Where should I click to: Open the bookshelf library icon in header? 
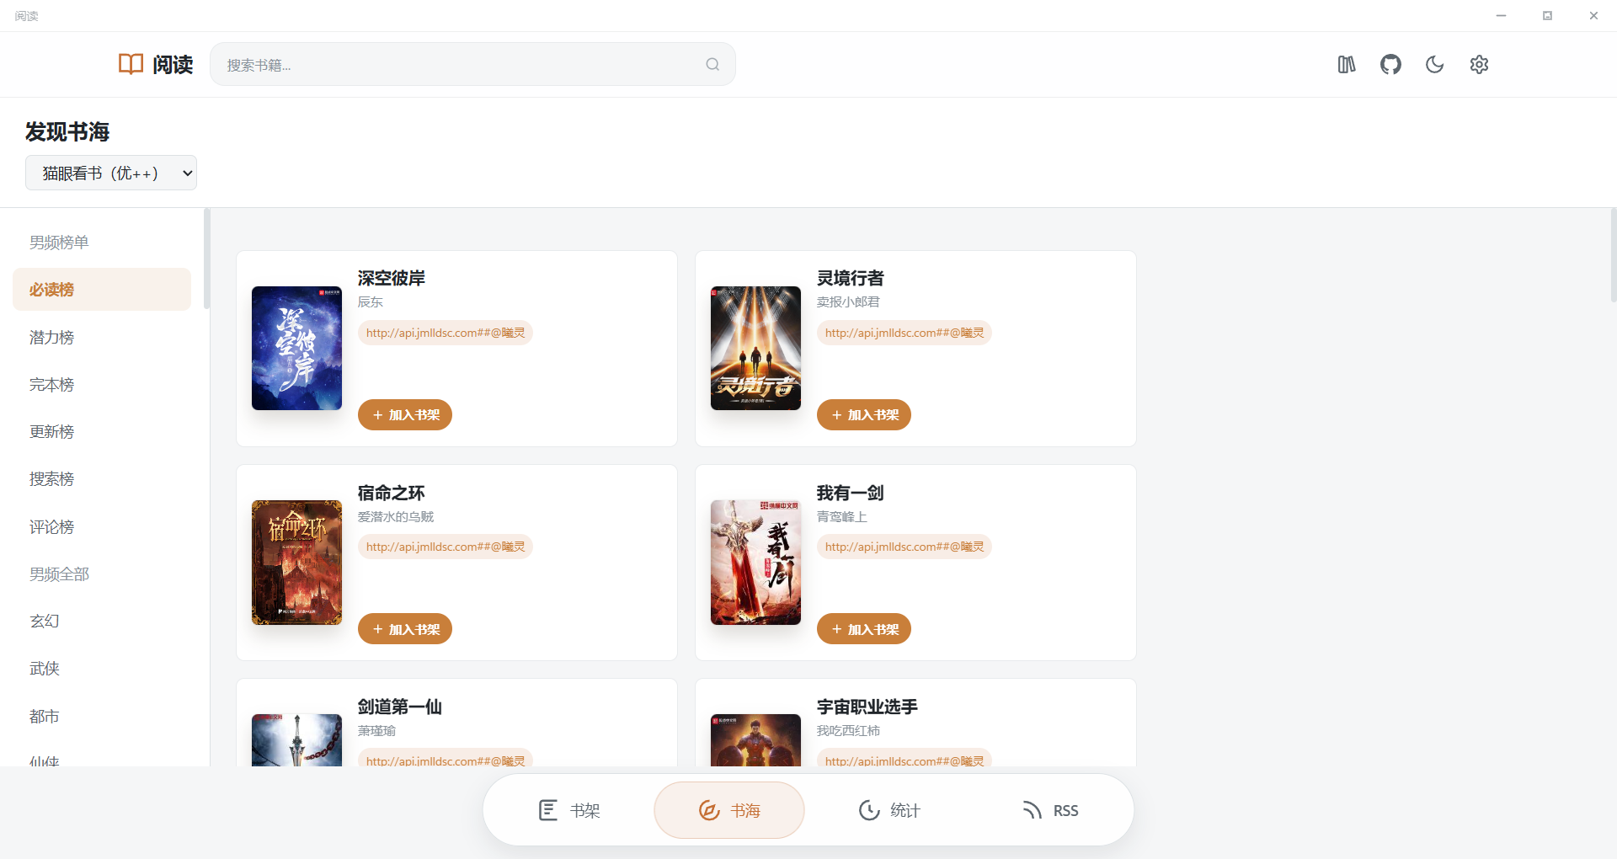point(1347,64)
